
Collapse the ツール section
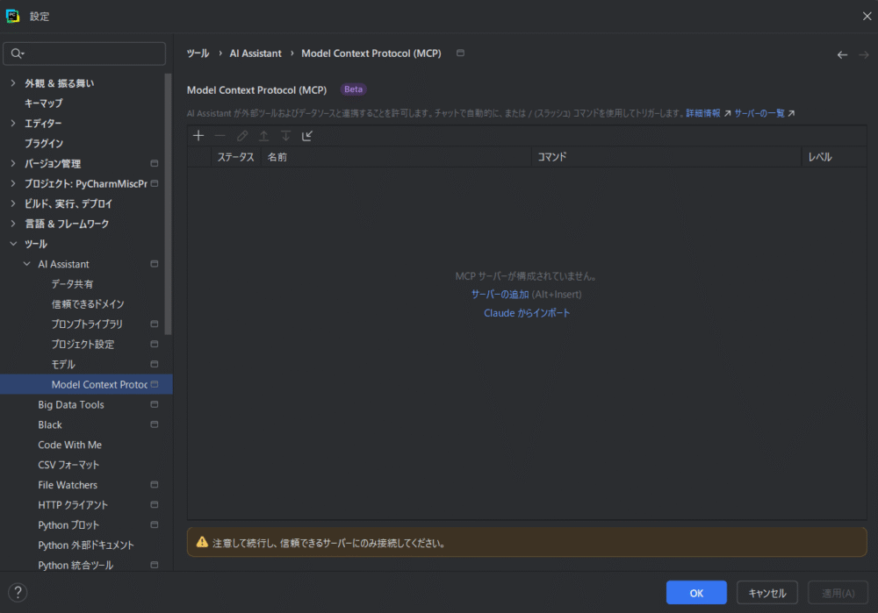point(13,244)
